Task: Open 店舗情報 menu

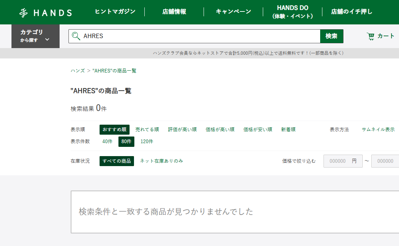Action: point(174,12)
